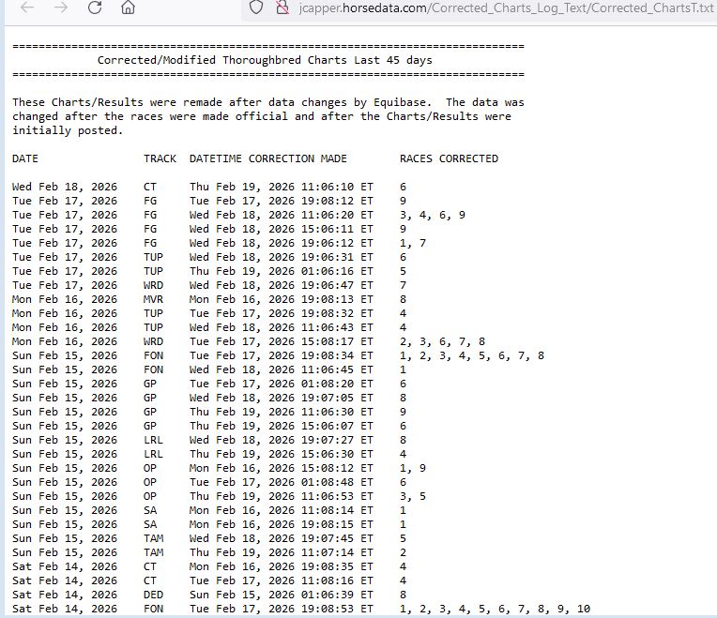Click timestamp 'Sun Feb 15, 2026 01:06:39 ET'
Screen dimensions: 717x618
pyautogui.click(x=281, y=594)
